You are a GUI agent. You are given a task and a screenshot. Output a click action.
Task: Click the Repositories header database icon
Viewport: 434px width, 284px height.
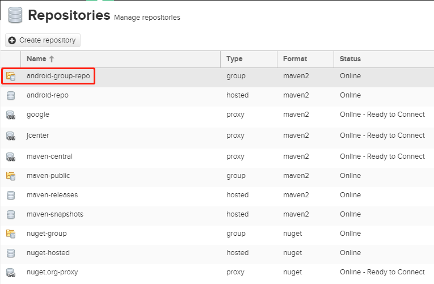point(15,15)
